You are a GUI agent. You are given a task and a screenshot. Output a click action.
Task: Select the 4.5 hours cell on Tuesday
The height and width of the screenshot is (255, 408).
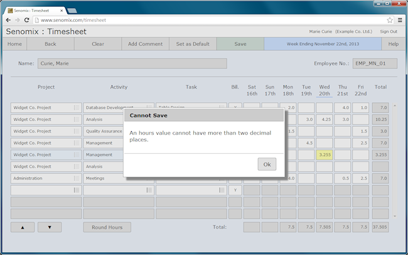pyautogui.click(x=306, y=143)
